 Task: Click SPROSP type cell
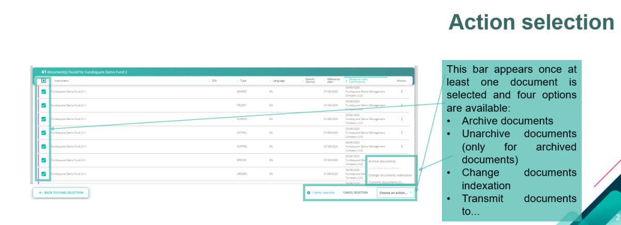tap(241, 160)
